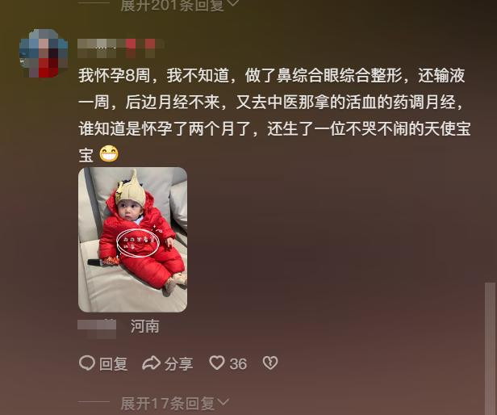Image resolution: width=497 pixels, height=415 pixels.
Task: Open the commenter's blurred username
Action: pyautogui.click(x=120, y=48)
